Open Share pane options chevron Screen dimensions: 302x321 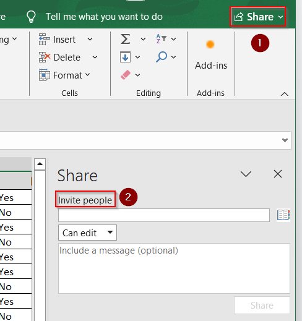(x=246, y=174)
